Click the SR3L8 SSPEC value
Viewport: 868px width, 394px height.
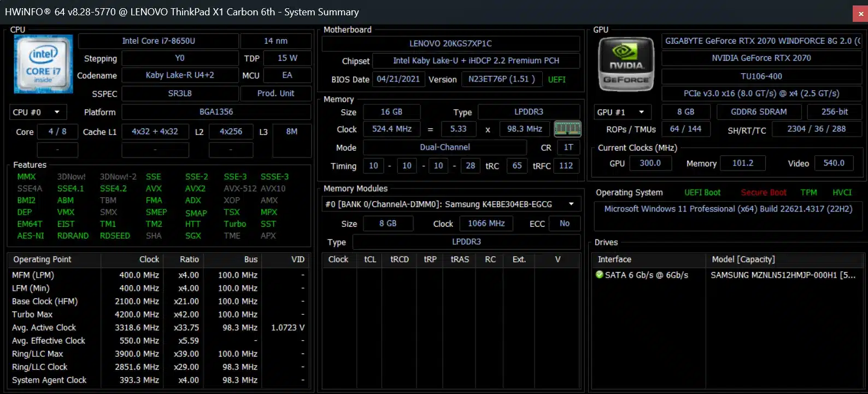(180, 93)
